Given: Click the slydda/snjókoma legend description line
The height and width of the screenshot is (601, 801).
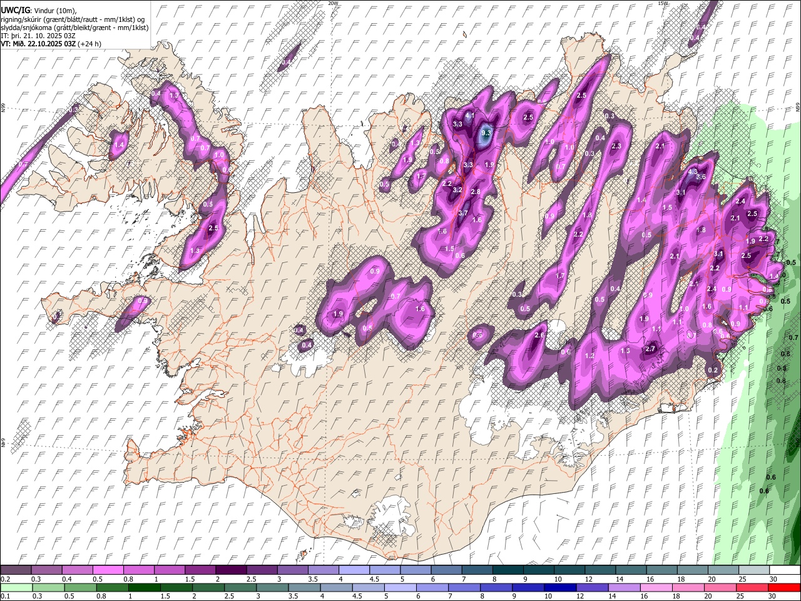Looking at the screenshot, I should tap(74, 28).
